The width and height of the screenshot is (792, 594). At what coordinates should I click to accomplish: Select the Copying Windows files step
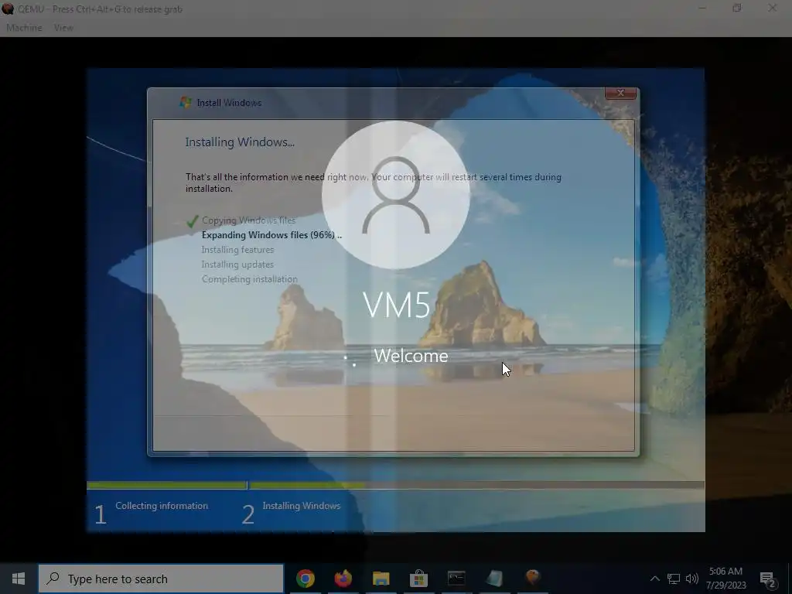248,220
